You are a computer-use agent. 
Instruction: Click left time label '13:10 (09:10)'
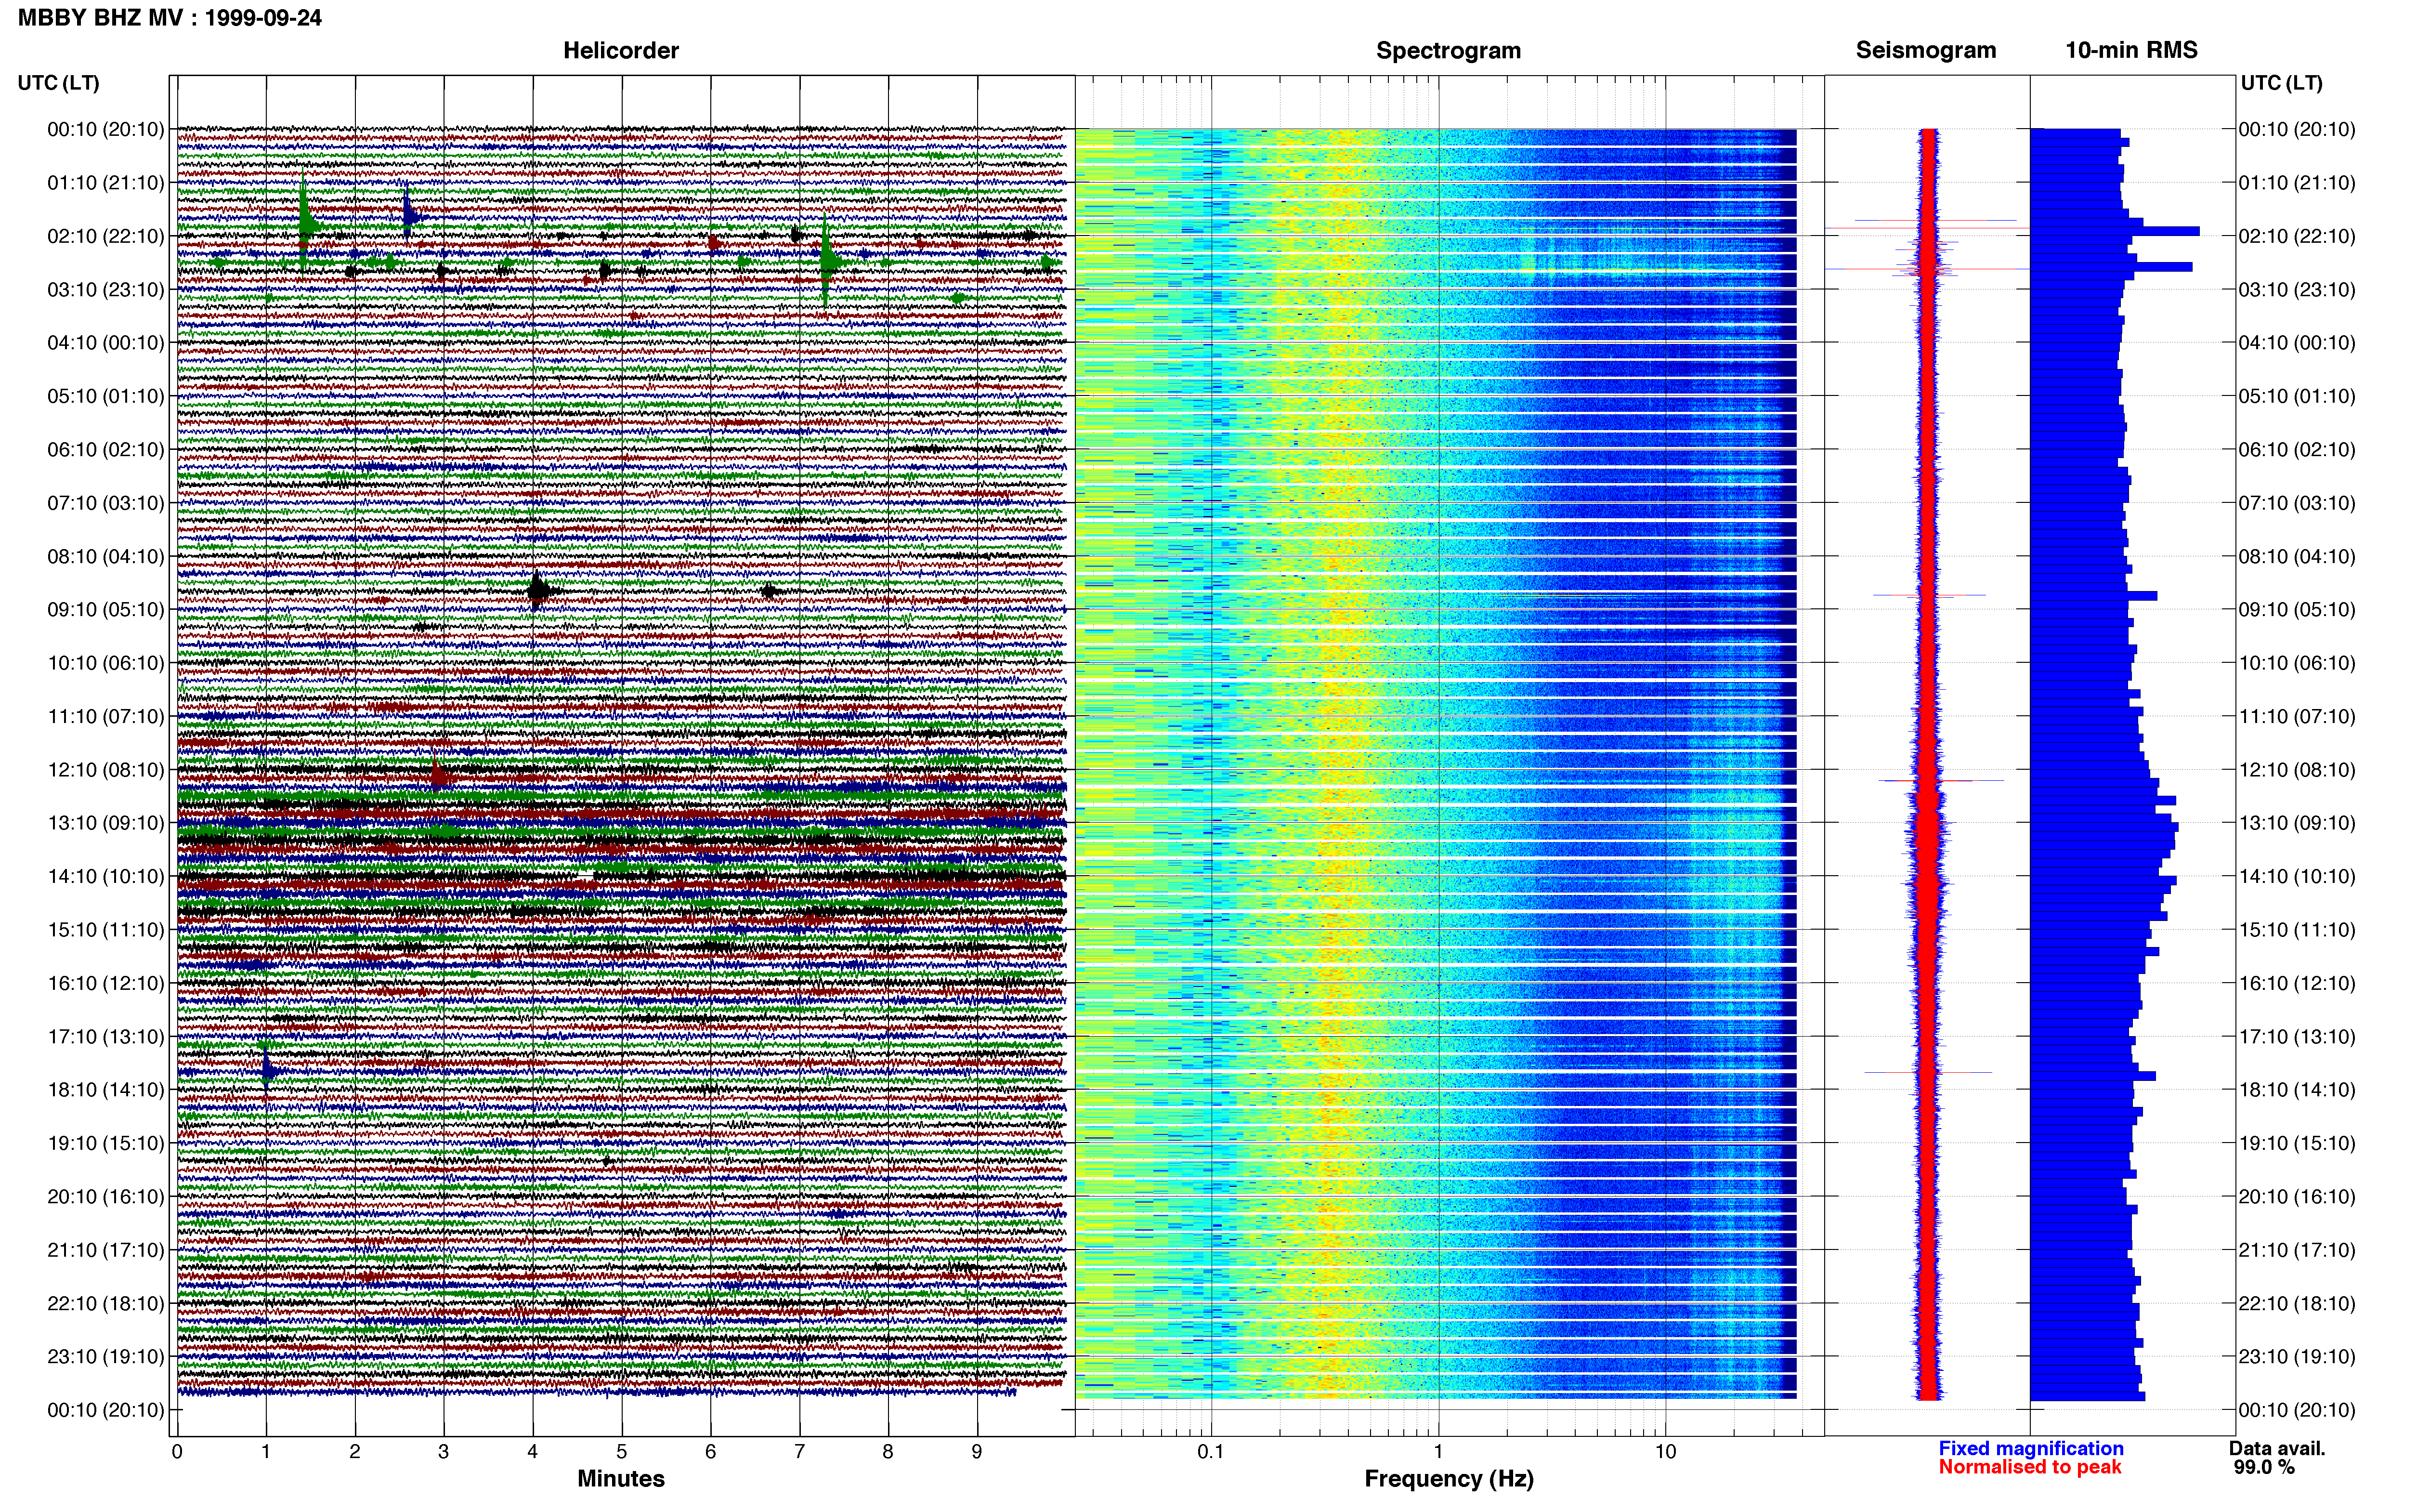(106, 823)
